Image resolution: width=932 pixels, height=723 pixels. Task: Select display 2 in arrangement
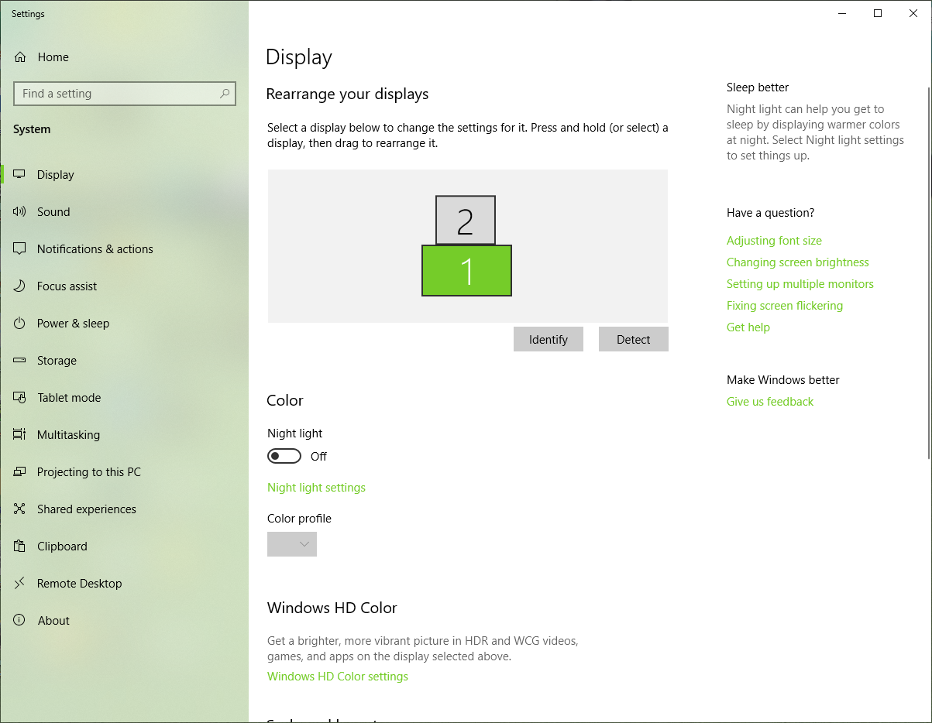466,221
